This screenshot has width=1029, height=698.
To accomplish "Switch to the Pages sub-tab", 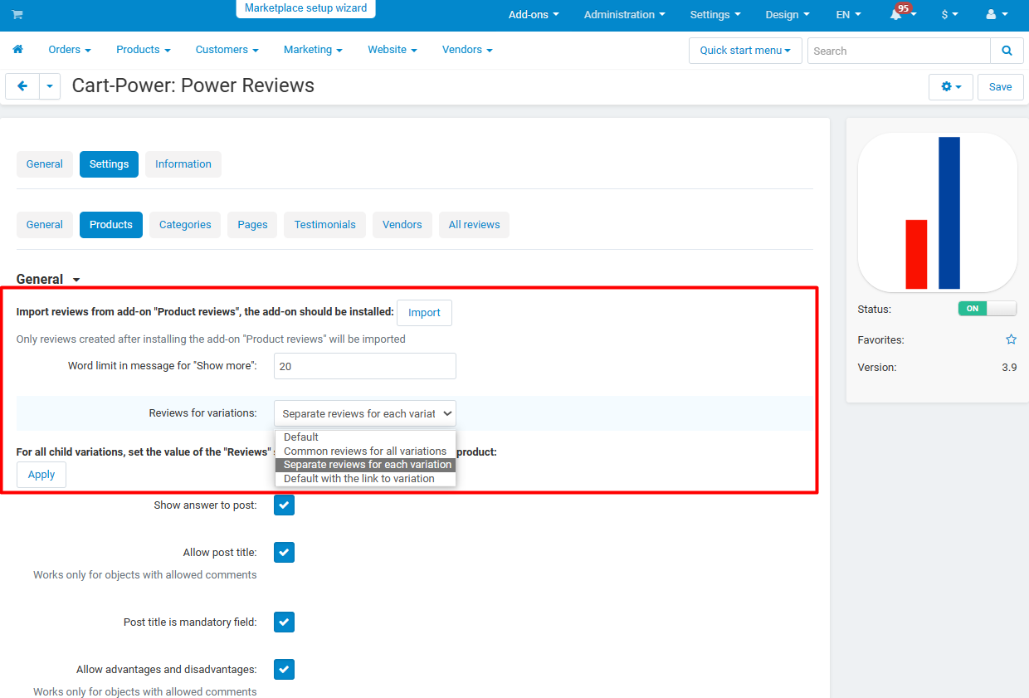I will [x=252, y=225].
